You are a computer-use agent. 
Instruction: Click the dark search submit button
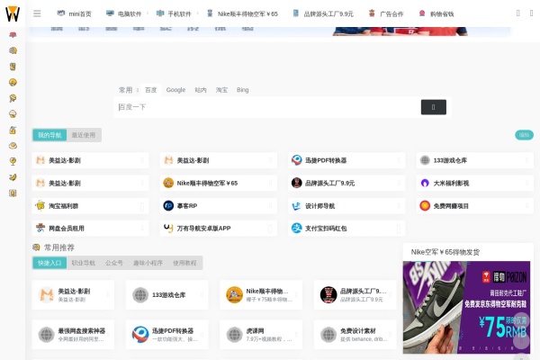point(433,107)
